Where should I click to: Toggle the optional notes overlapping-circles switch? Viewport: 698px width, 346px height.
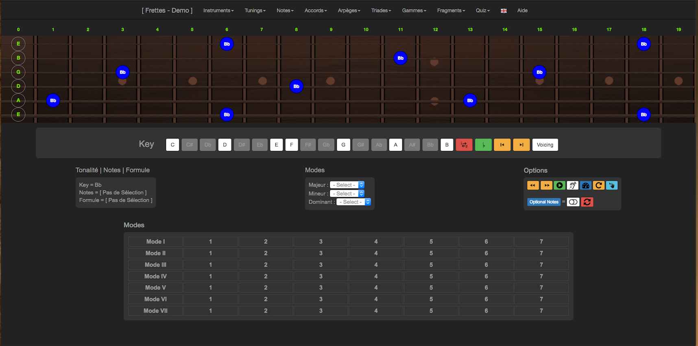pos(573,202)
